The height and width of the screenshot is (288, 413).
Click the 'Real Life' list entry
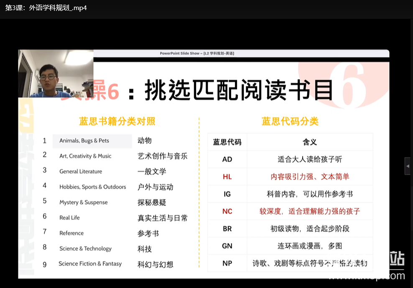[x=69, y=218]
